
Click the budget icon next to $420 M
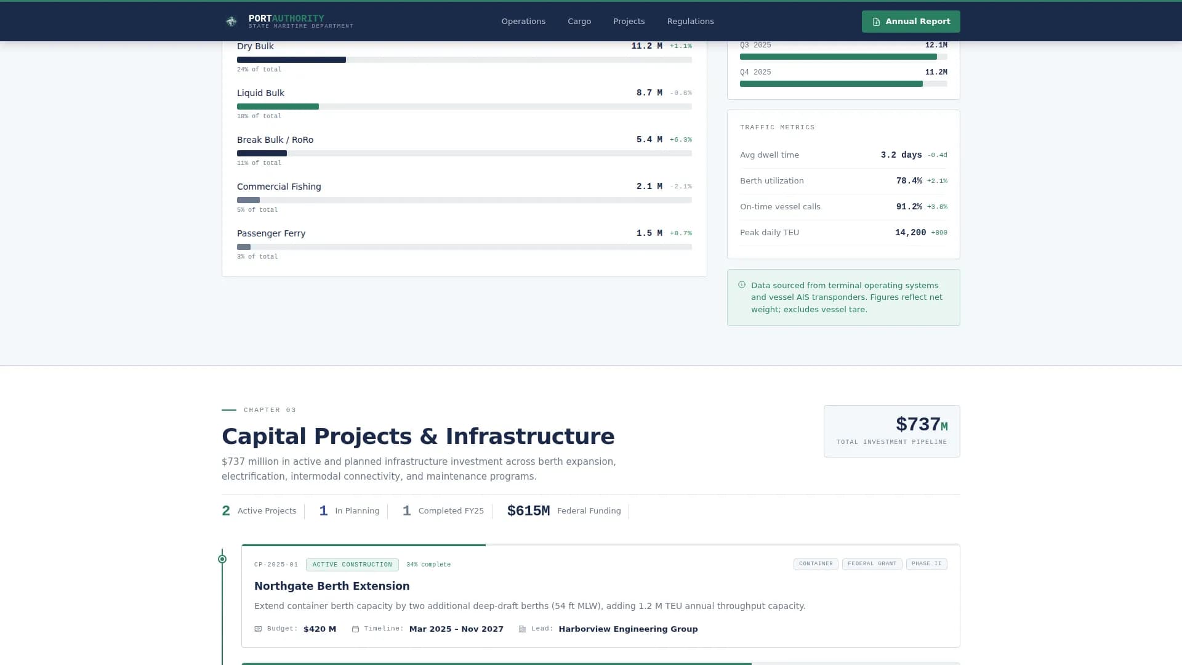pos(258,629)
